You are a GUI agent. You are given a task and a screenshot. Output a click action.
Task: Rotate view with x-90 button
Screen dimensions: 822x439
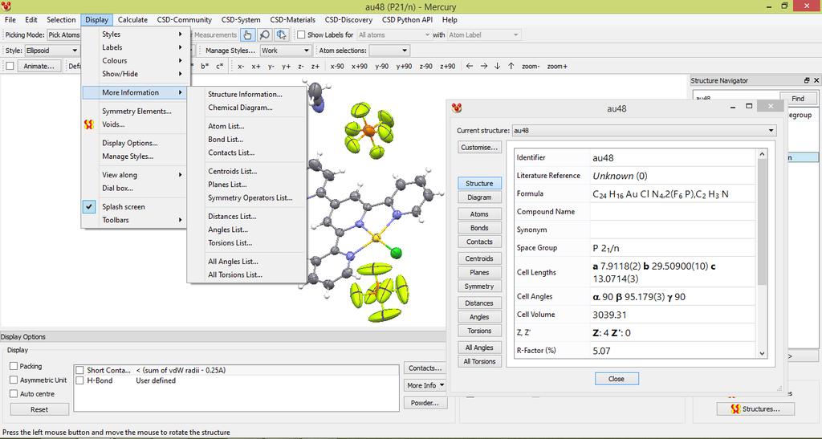[x=337, y=67]
